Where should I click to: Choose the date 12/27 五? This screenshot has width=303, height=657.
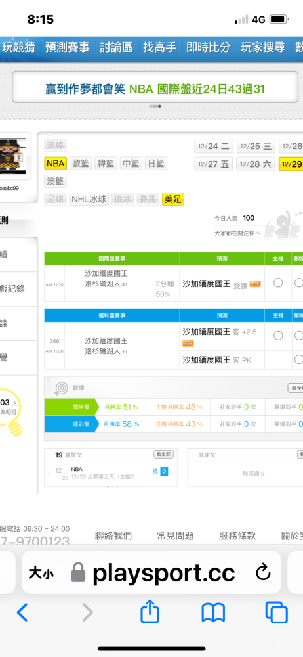point(214,164)
